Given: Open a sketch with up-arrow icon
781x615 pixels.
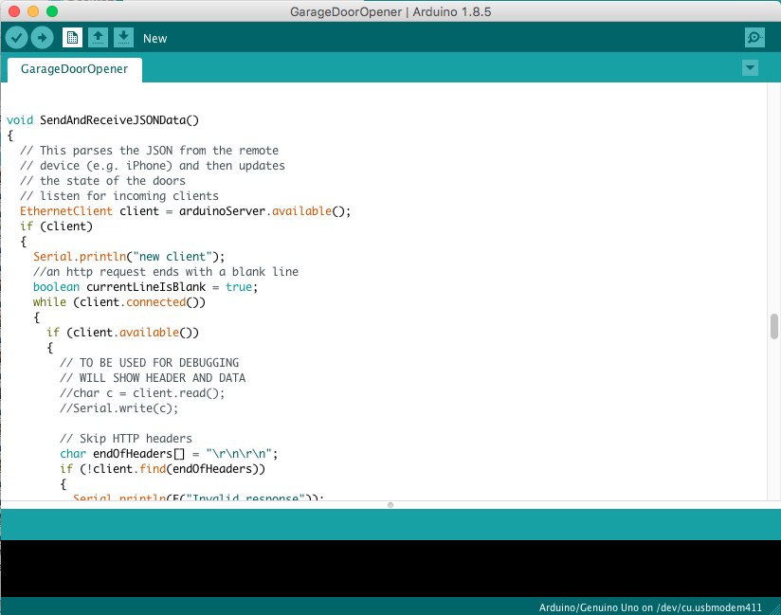Looking at the screenshot, I should click(99, 38).
